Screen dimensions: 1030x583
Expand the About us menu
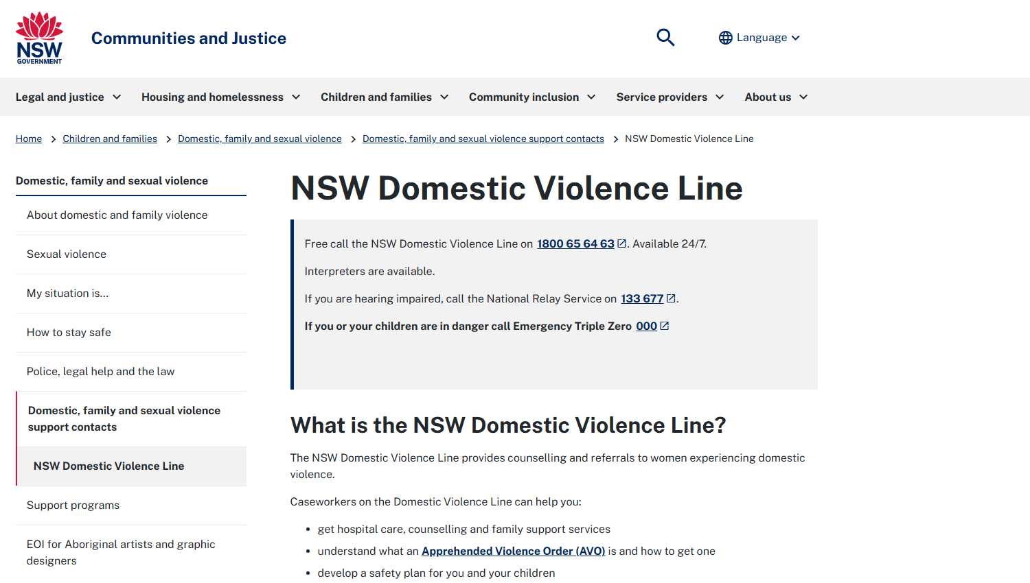pos(776,97)
